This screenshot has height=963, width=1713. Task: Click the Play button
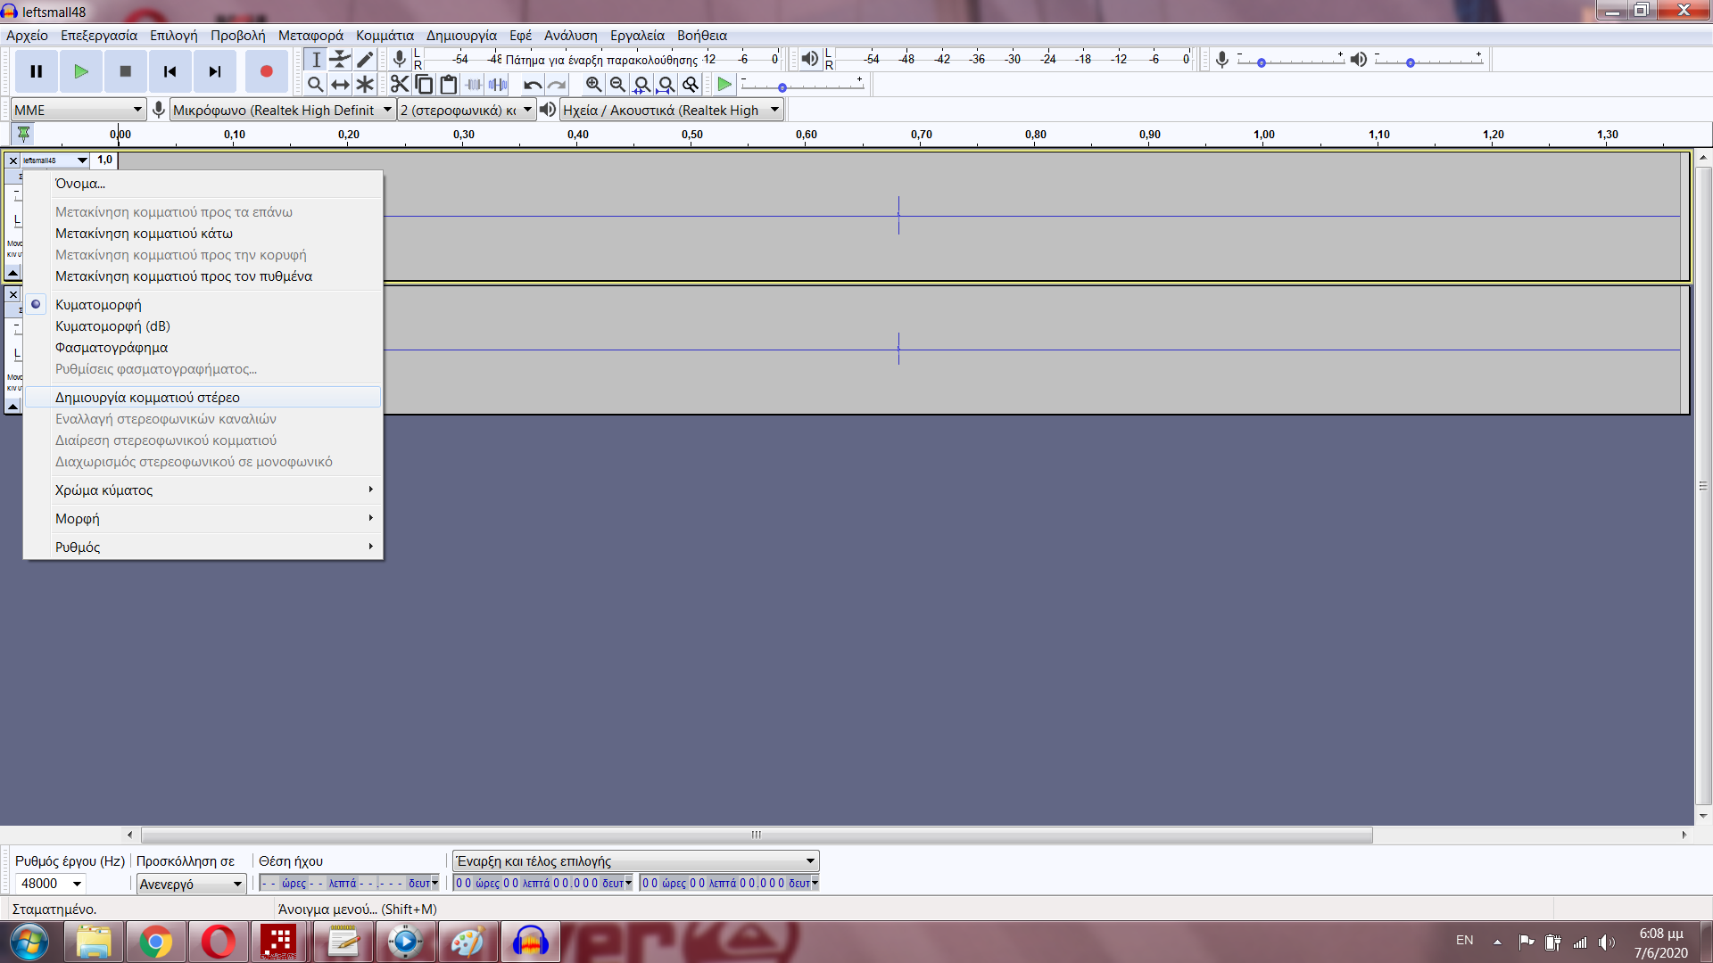tap(81, 71)
